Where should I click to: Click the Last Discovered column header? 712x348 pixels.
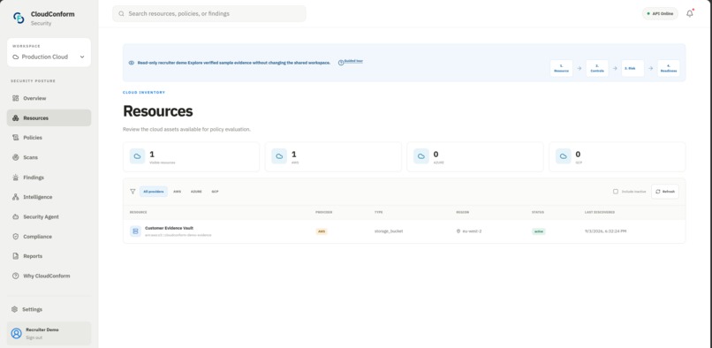click(x=600, y=212)
